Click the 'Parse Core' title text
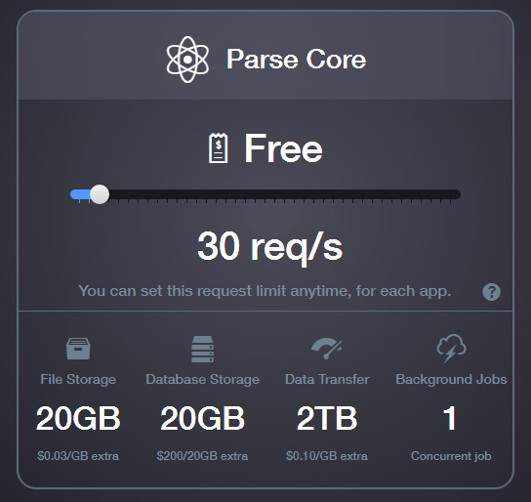Screen dimensions: 531x502 point(297,60)
